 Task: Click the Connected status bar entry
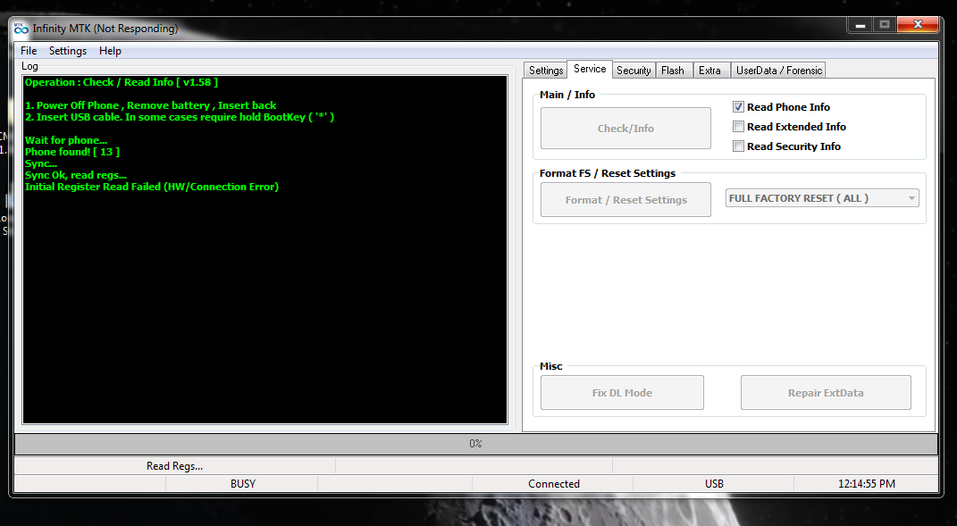click(x=554, y=483)
